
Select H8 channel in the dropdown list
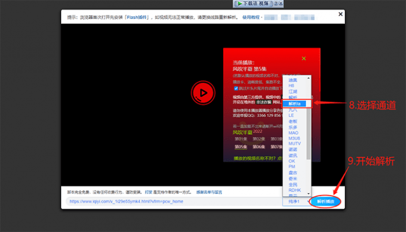[291, 86]
